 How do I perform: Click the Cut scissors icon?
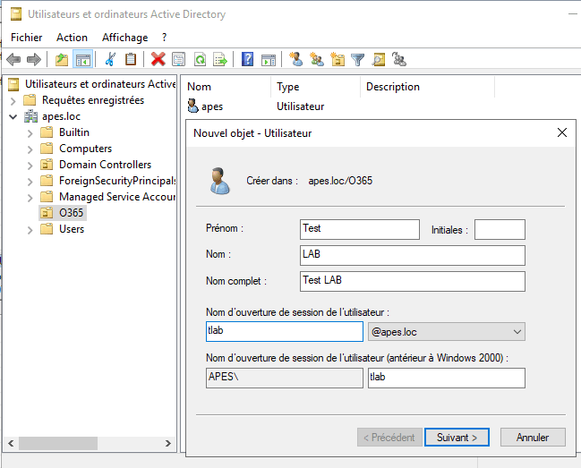110,60
